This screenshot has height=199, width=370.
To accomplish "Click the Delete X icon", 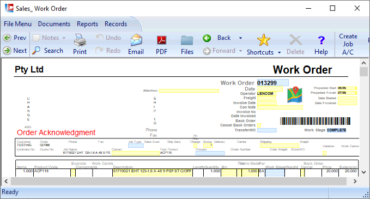I will coord(295,40).
